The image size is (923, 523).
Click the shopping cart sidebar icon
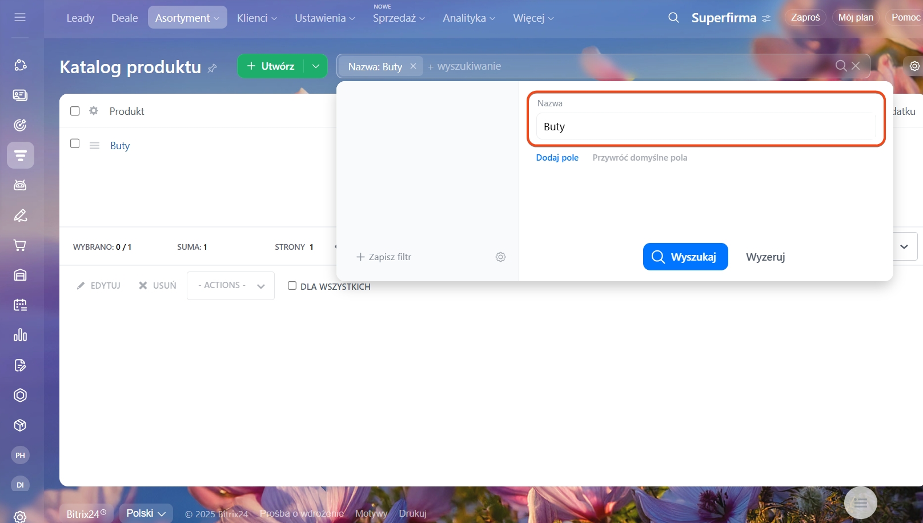point(20,245)
